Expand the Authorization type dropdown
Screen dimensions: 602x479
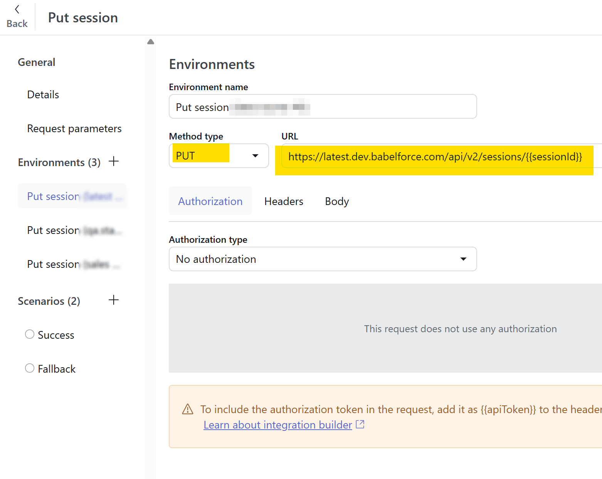pyautogui.click(x=323, y=259)
